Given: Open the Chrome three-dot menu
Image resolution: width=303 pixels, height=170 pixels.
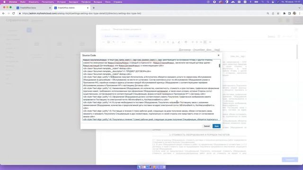Looking at the screenshot, I should 300,14.
